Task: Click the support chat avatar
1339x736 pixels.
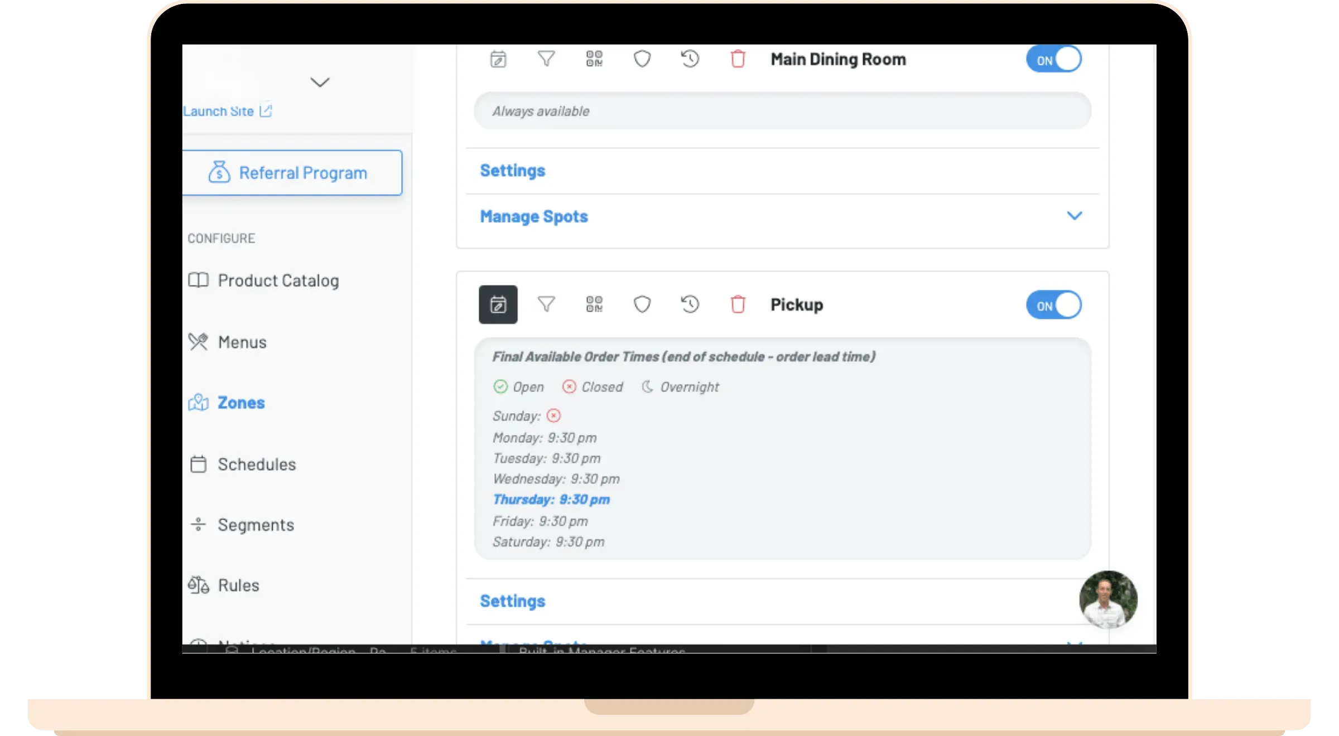Action: (x=1107, y=599)
